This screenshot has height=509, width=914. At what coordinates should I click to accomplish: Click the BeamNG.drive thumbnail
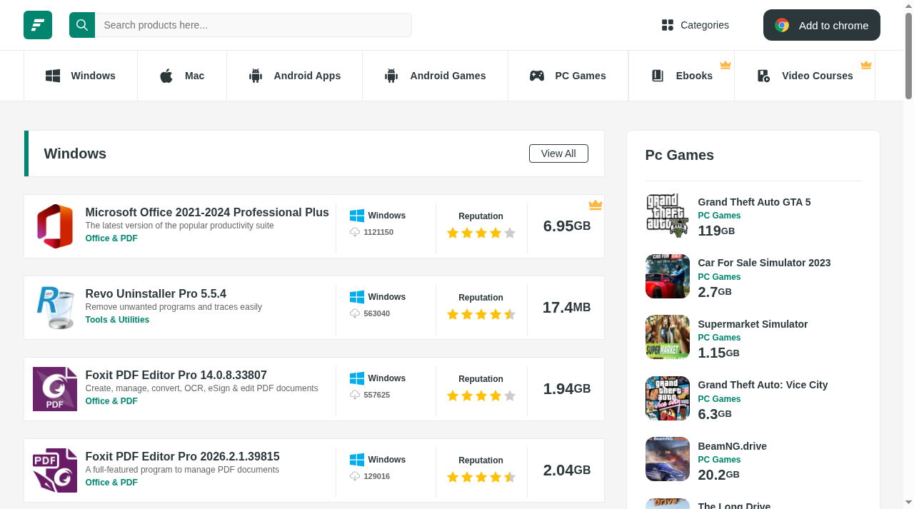668,459
